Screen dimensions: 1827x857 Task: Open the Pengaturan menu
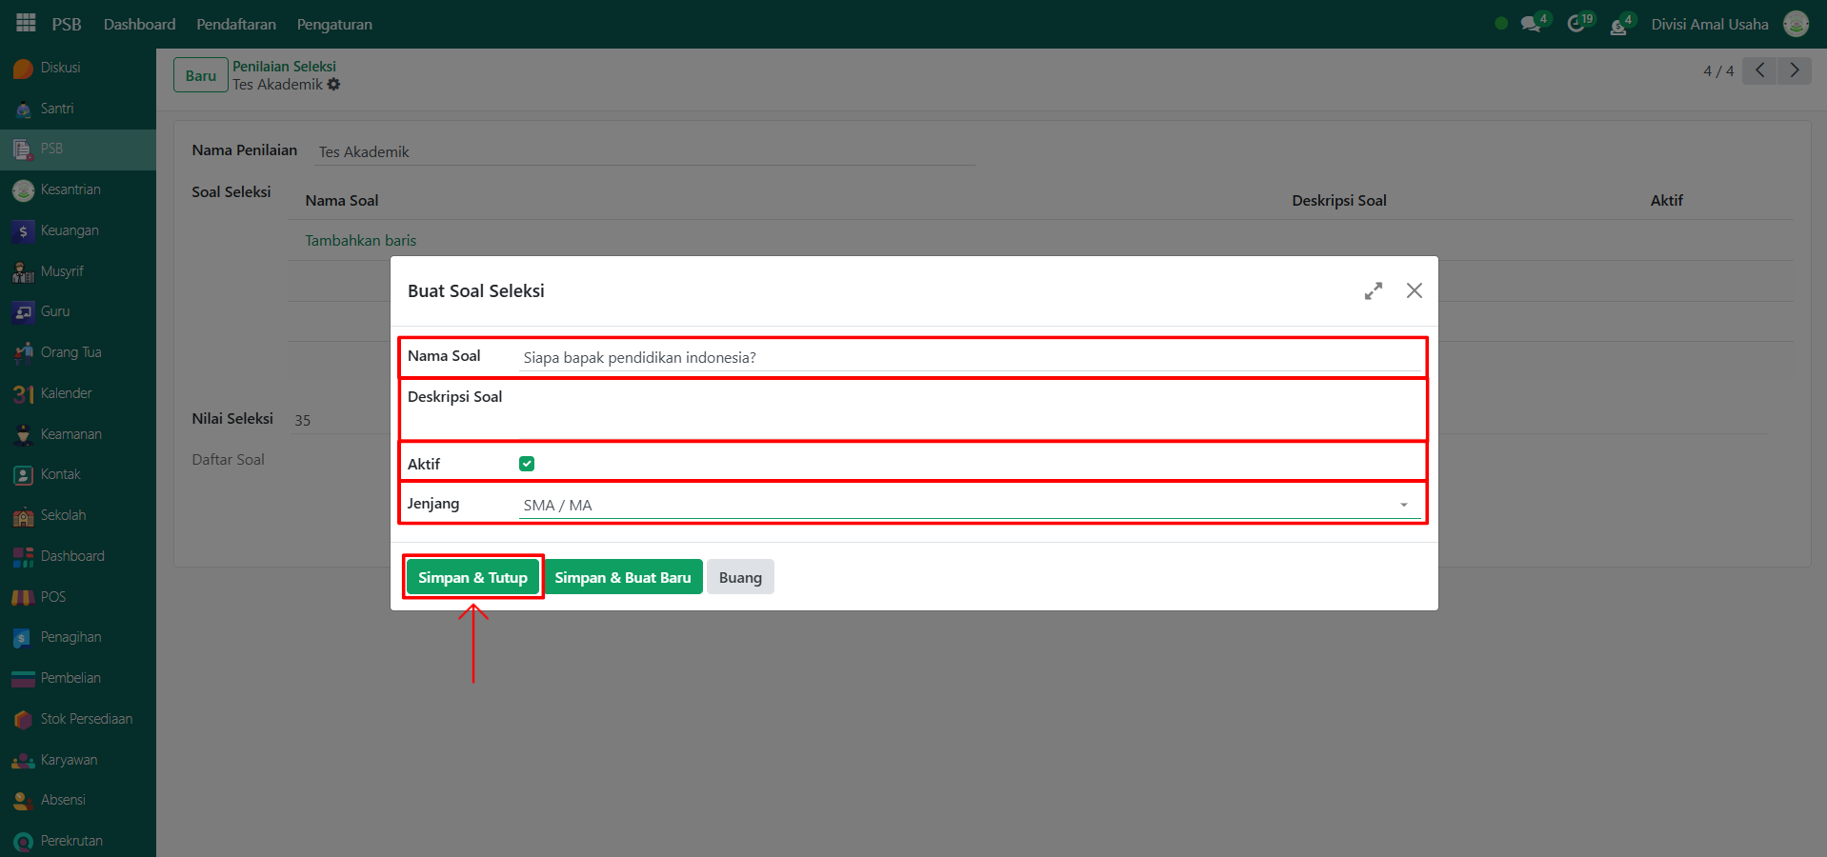334,25
